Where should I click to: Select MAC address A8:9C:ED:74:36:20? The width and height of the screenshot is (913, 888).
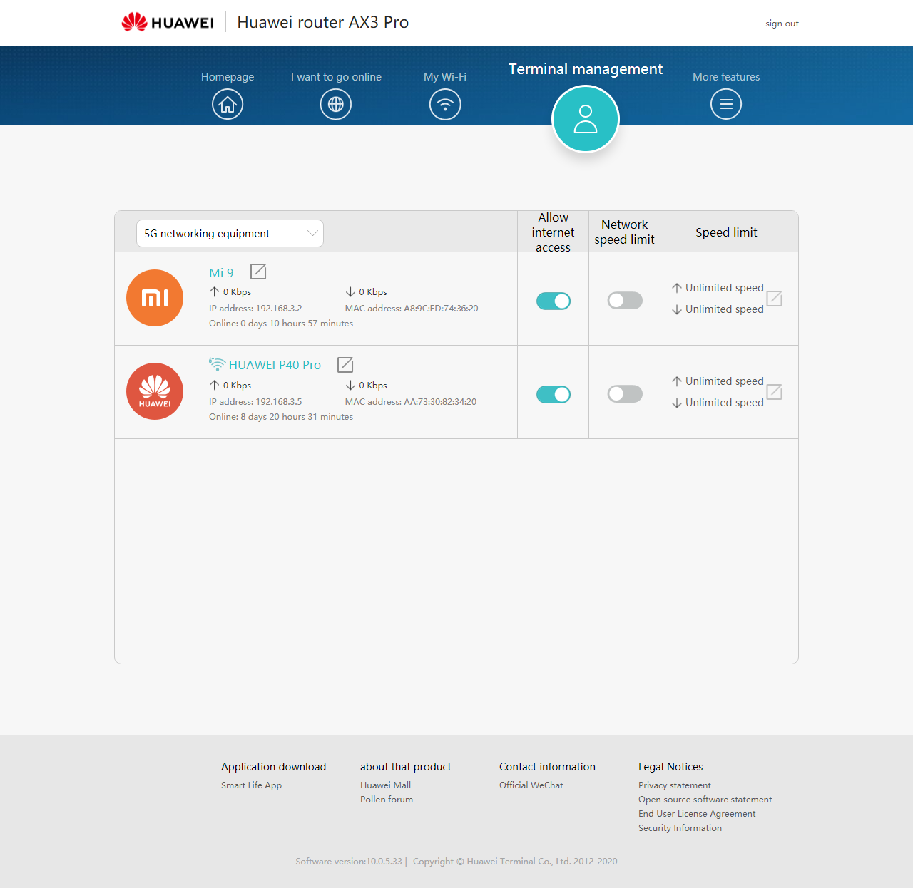412,309
